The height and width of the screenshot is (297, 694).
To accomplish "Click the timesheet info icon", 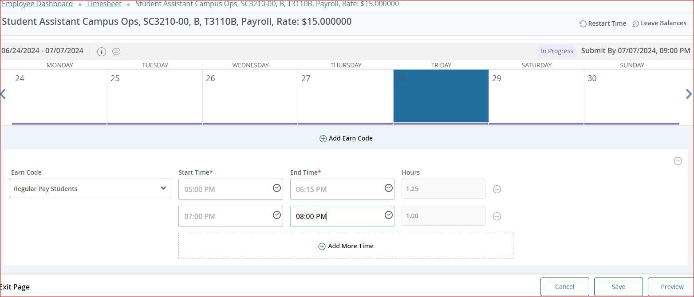I will click(101, 51).
